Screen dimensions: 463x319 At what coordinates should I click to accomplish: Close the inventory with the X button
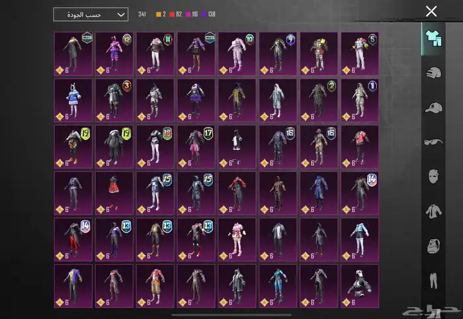pyautogui.click(x=431, y=11)
